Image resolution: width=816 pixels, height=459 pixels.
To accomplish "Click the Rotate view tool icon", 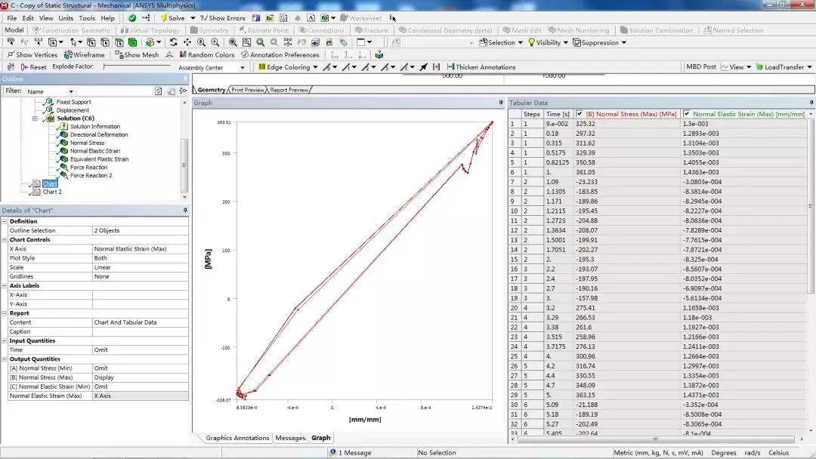I will pyautogui.click(x=174, y=42).
